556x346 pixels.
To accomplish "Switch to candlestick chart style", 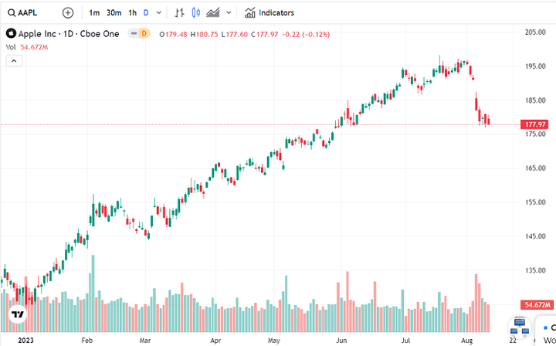I will tap(195, 13).
